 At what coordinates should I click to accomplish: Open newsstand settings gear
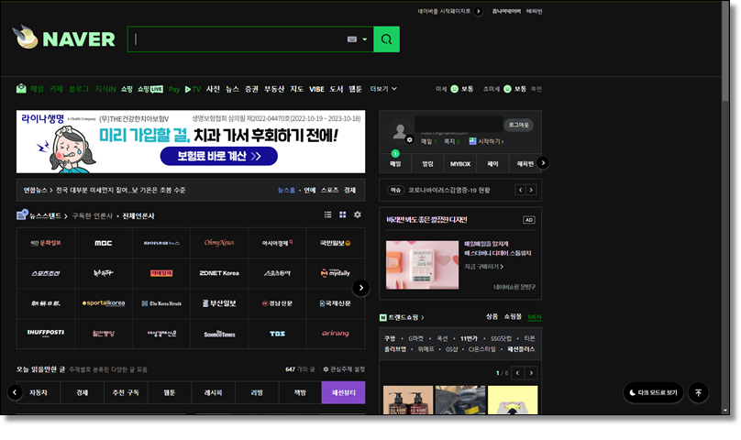[358, 214]
